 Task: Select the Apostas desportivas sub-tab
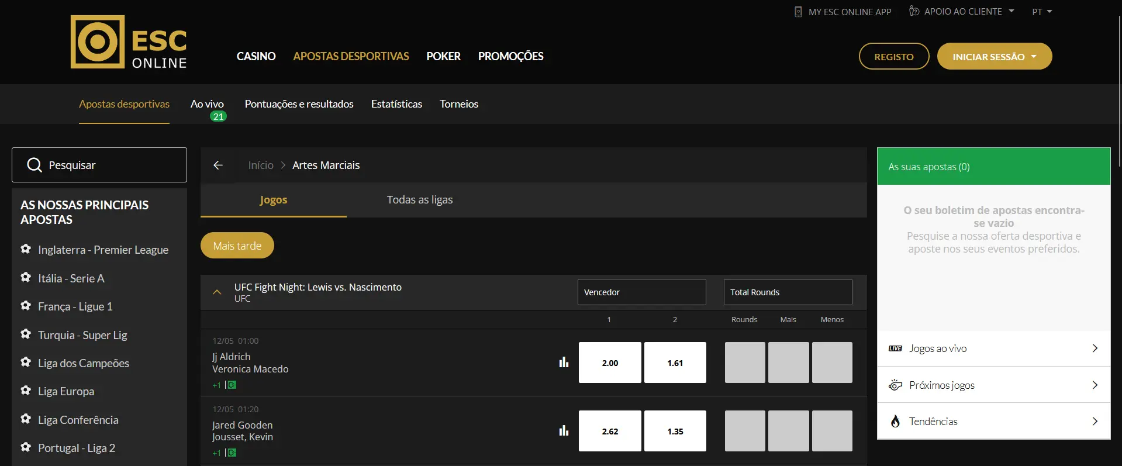(124, 103)
